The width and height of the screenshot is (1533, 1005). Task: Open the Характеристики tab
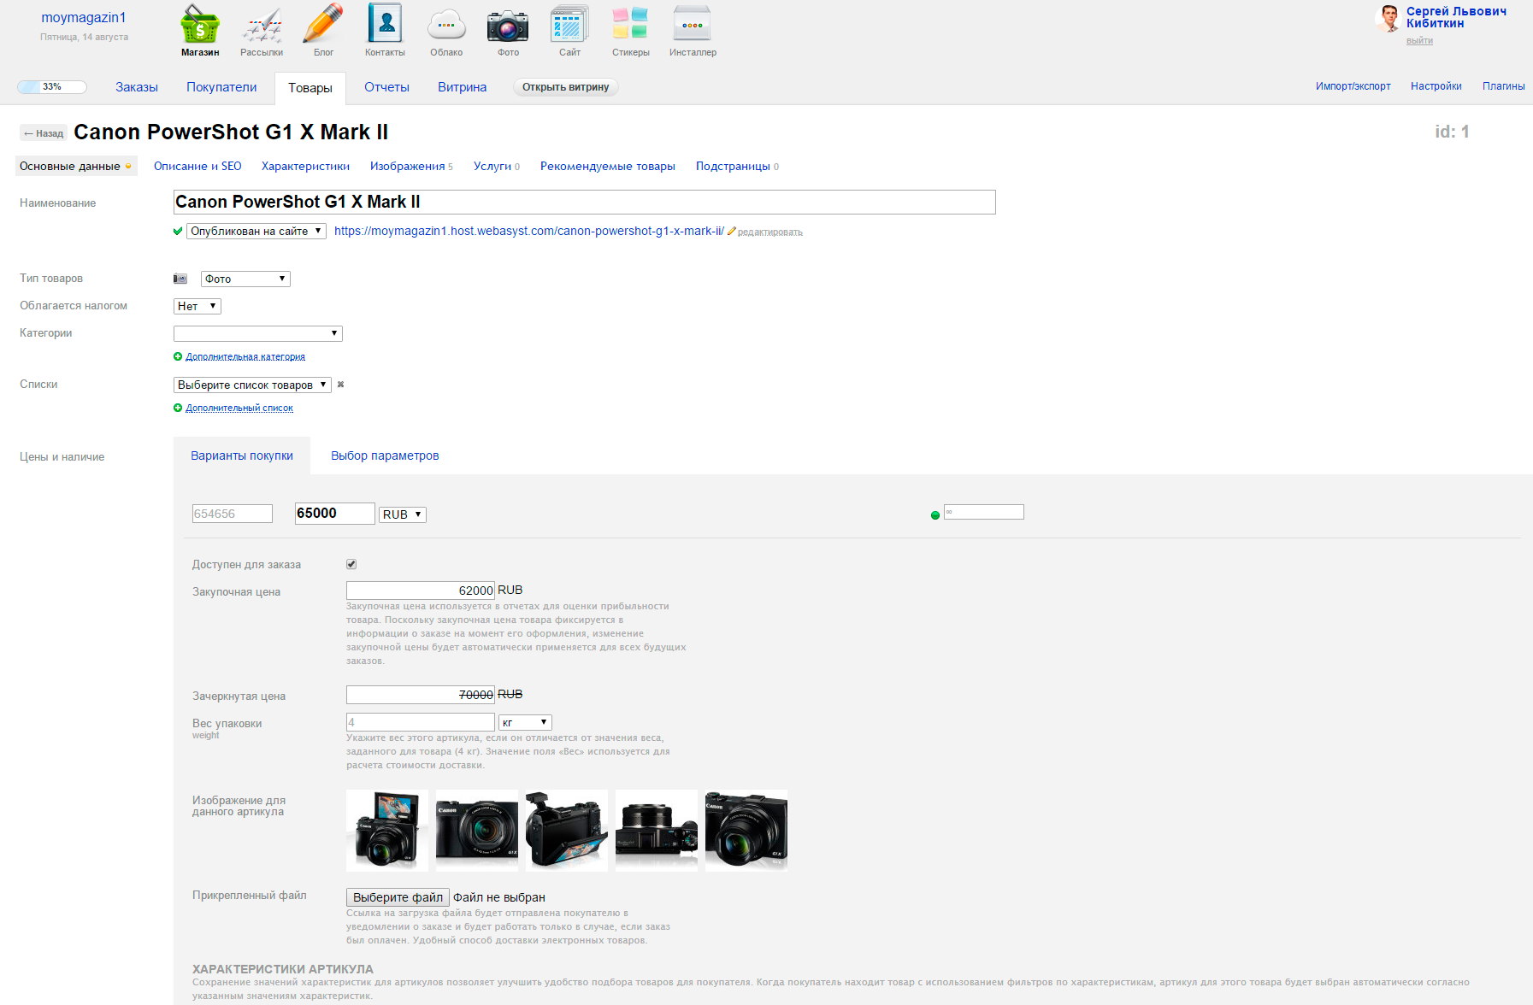pyautogui.click(x=306, y=166)
